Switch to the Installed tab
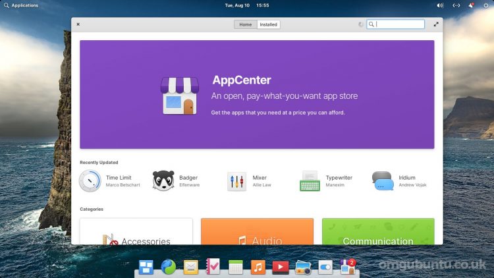Image resolution: width=494 pixels, height=278 pixels. click(269, 24)
